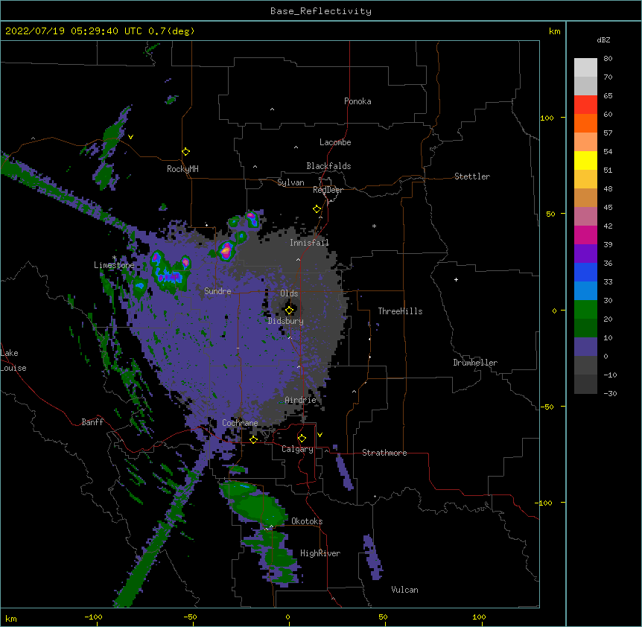Image resolution: width=642 pixels, height=627 pixels.
Task: Click the yellow diamond marker near RockyMH
Action: 185,152
